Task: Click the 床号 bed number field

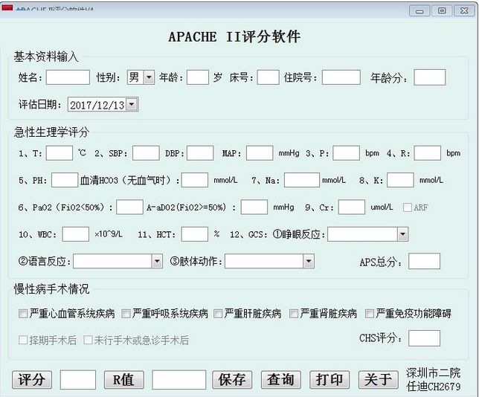Action: coord(268,77)
